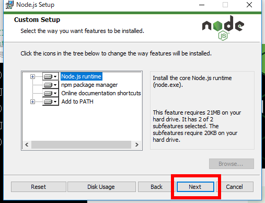Minimize the Node.js Setup window
The height and width of the screenshot is (203, 265).
(202, 5)
